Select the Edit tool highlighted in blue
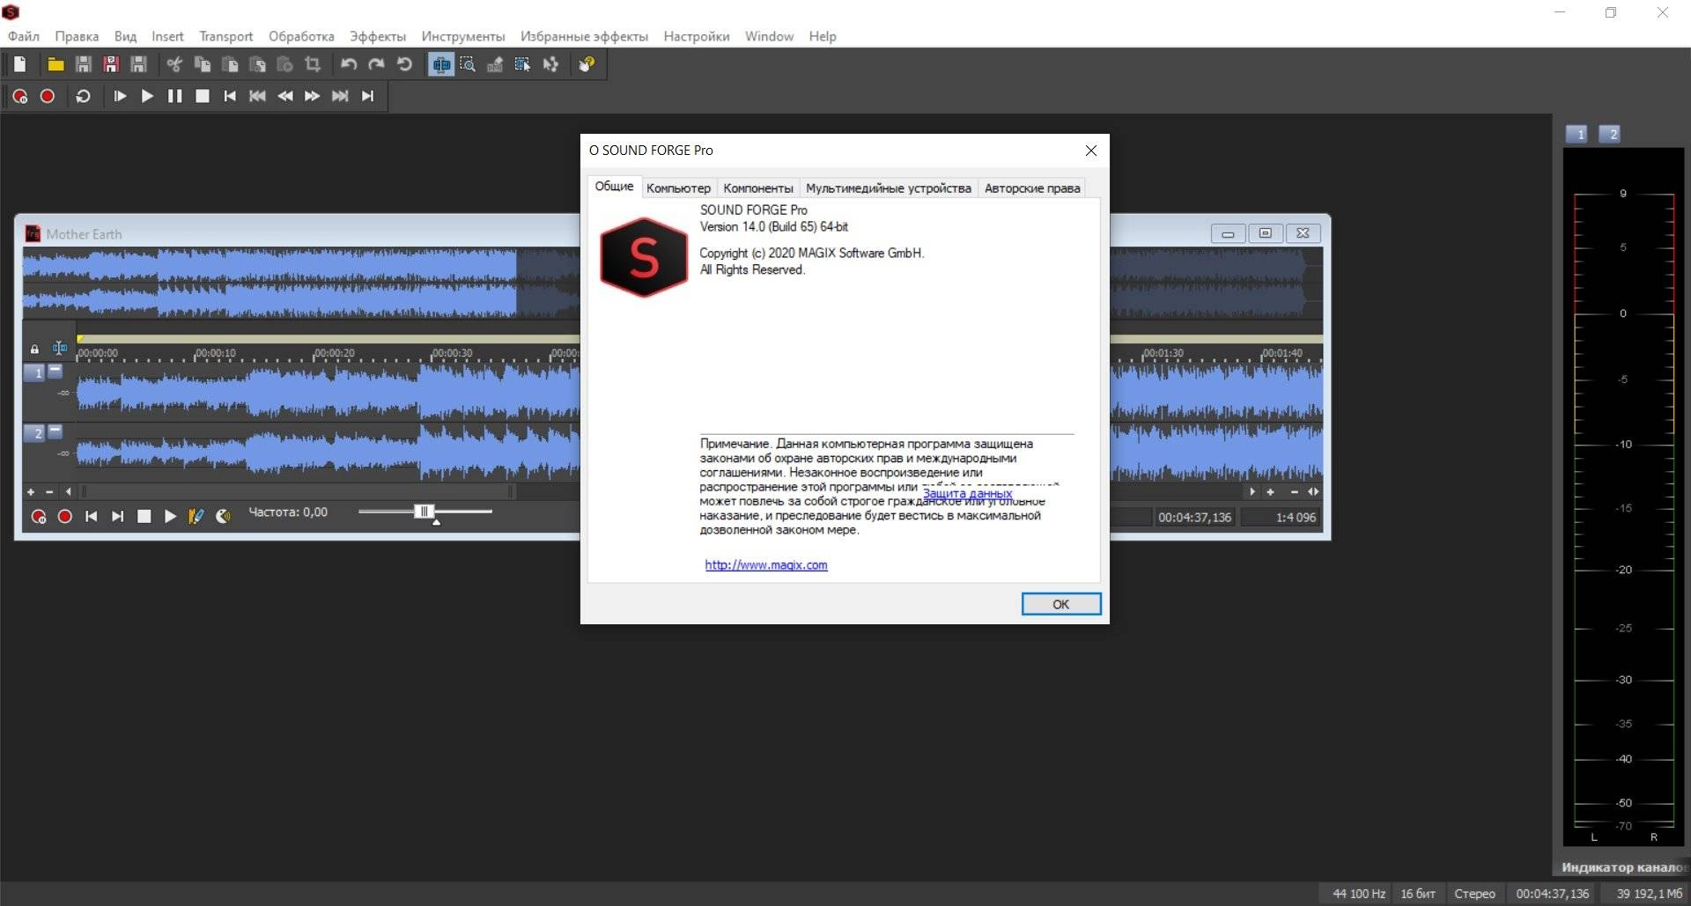 441,64
